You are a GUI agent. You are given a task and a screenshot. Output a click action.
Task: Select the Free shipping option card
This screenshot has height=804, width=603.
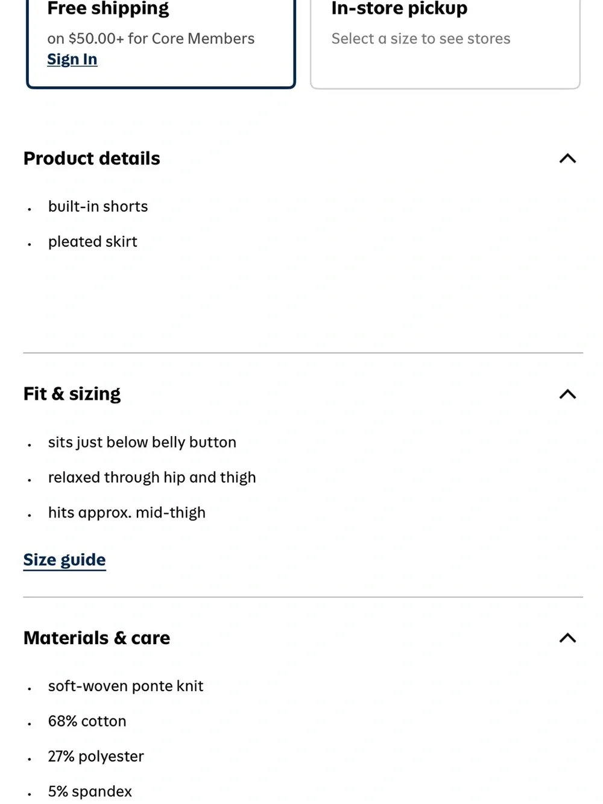tap(161, 42)
